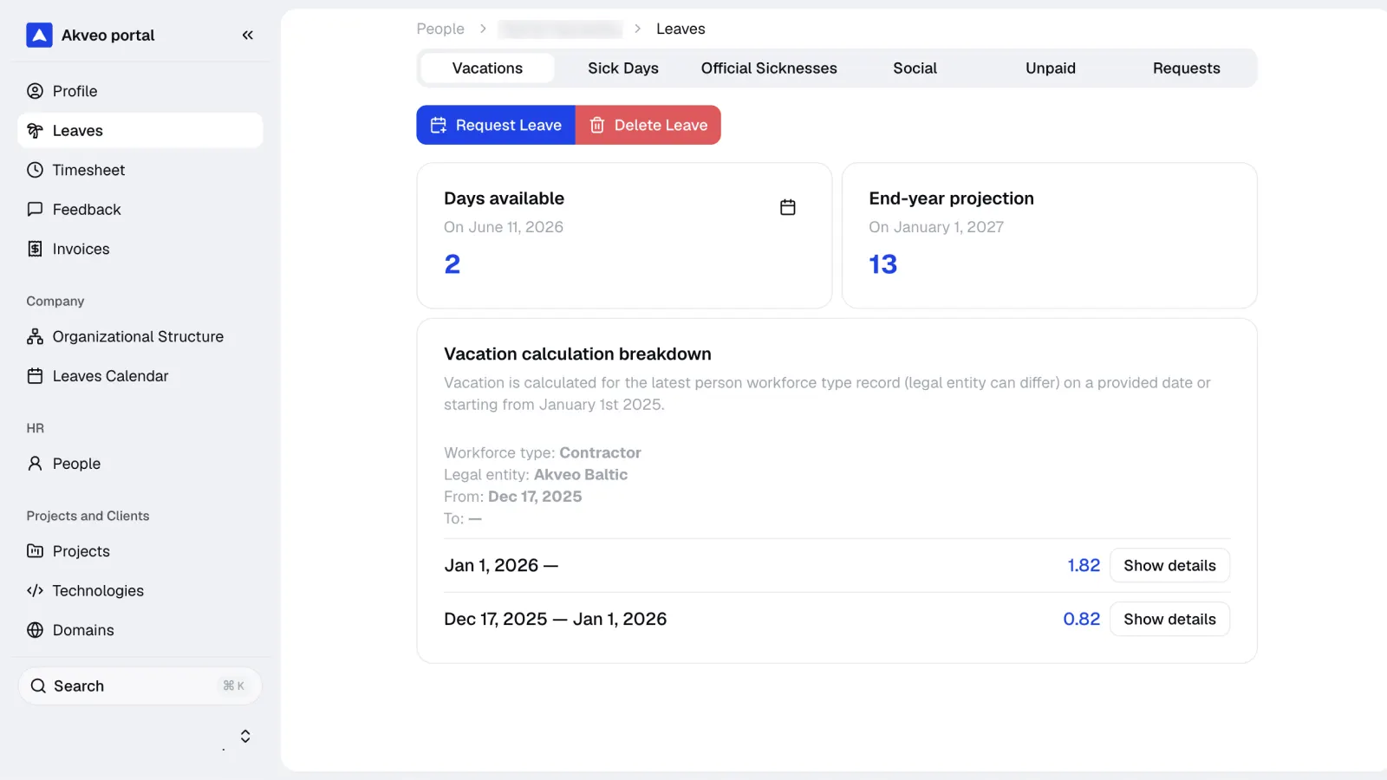
Task: Show details for Dec 17, 2025 row
Action: pos(1169,620)
